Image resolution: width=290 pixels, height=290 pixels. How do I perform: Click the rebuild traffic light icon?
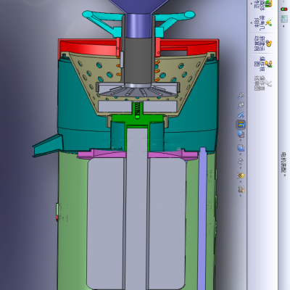[x=283, y=9]
